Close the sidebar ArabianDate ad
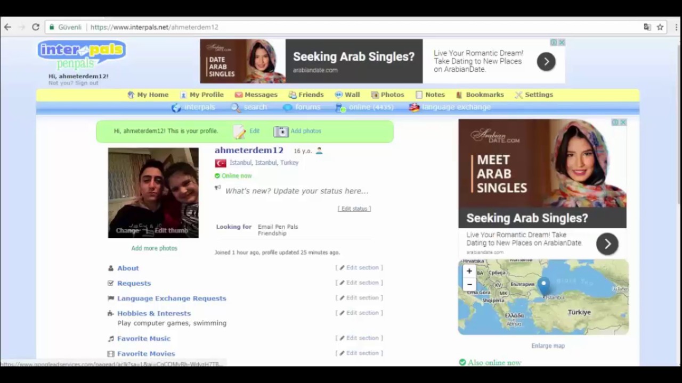The height and width of the screenshot is (383, 682). coord(623,122)
